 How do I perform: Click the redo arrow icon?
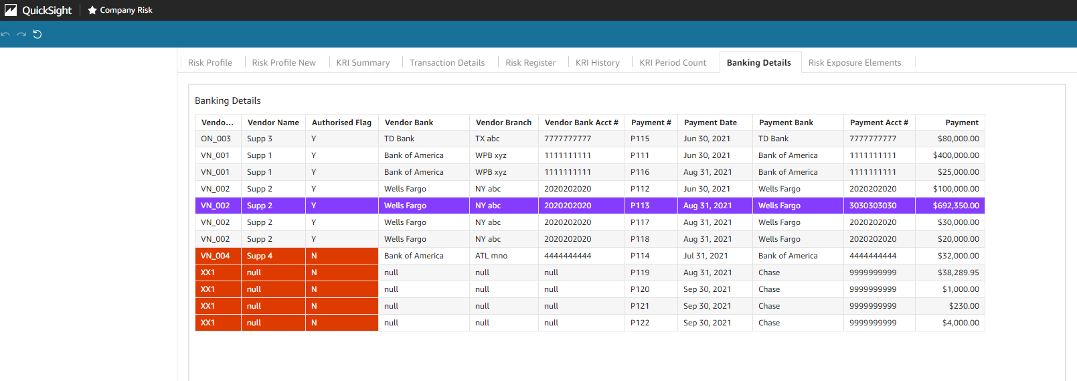click(x=21, y=34)
